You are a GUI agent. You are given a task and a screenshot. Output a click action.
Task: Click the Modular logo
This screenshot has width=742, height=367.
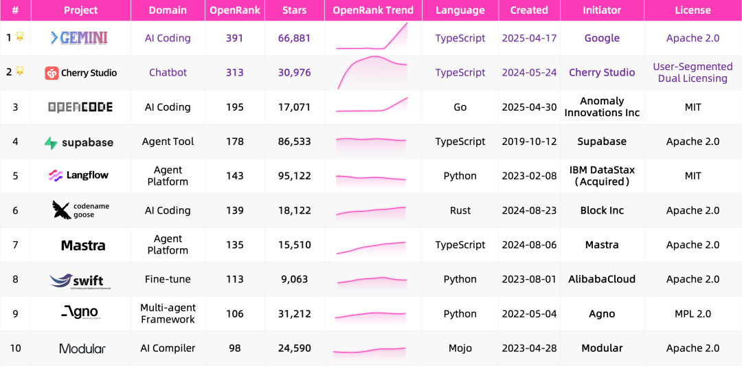(x=82, y=349)
